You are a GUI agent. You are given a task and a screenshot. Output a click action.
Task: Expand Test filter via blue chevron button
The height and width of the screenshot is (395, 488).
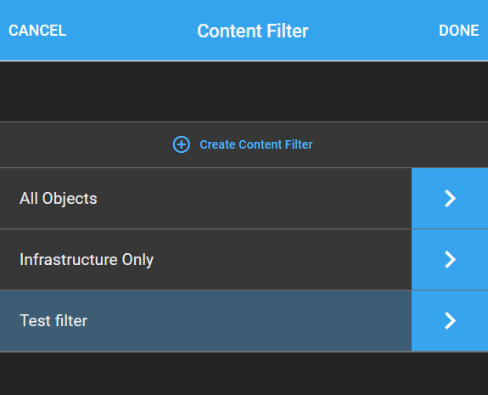pyautogui.click(x=450, y=320)
